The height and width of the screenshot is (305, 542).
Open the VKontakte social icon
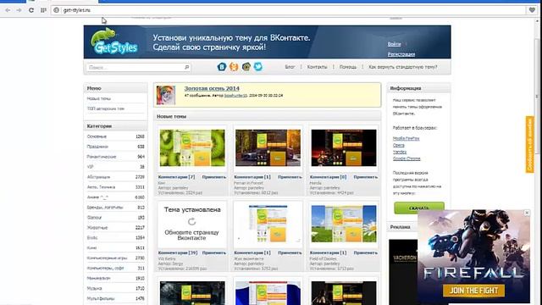[222, 66]
